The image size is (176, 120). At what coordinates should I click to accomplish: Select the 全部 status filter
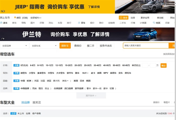click(x=13, y=113)
